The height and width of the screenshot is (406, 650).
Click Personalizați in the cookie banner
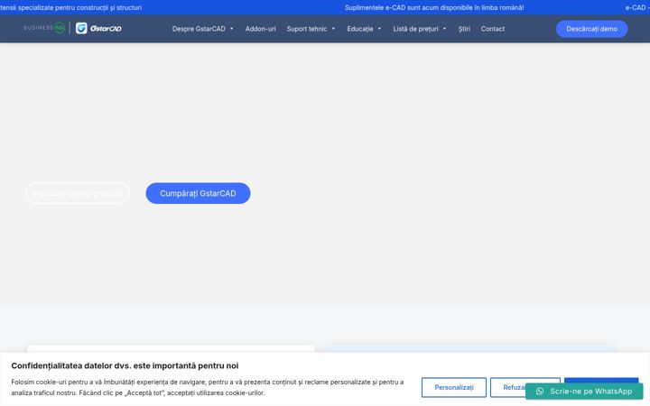(x=454, y=387)
